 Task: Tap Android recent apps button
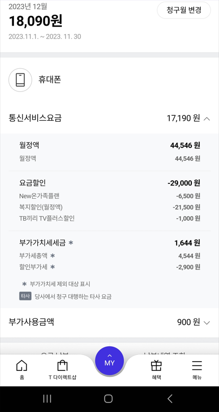[x=47, y=399]
